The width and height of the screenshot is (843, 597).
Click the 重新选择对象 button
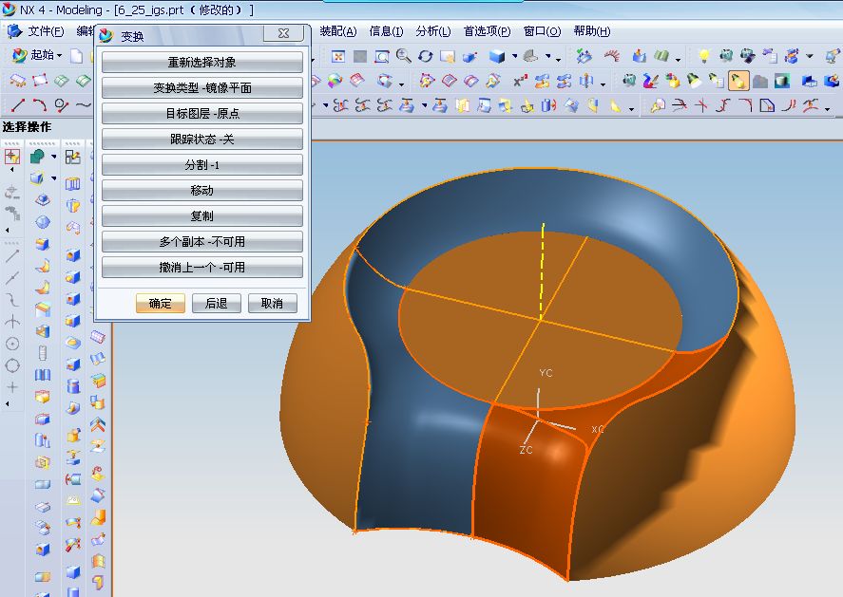[x=202, y=62]
